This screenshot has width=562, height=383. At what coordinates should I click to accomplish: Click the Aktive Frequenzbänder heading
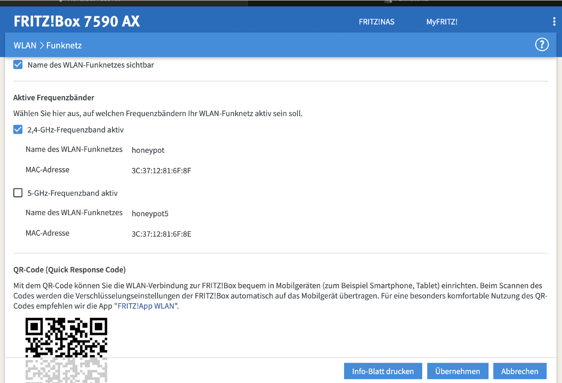tap(54, 98)
